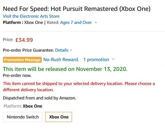
Task: Open the Details link for price guarantee
Action: pyautogui.click(x=62, y=50)
